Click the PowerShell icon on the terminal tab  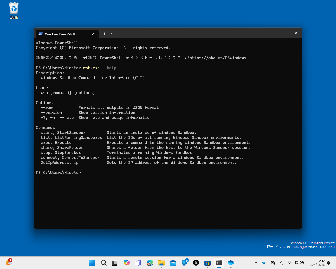coord(40,34)
